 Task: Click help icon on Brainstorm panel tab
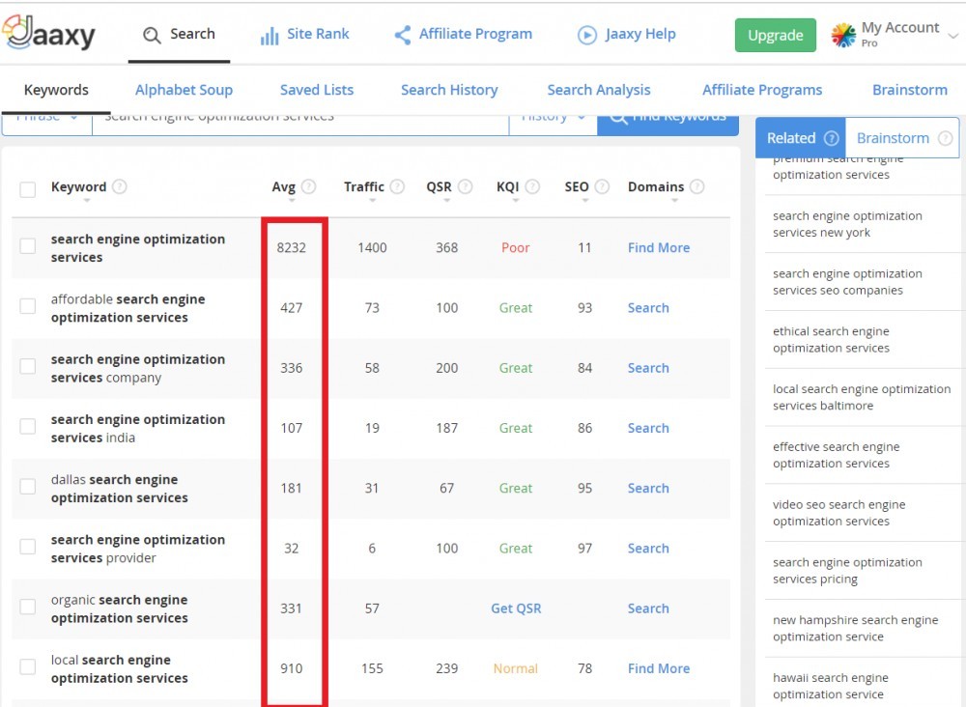pyautogui.click(x=945, y=138)
